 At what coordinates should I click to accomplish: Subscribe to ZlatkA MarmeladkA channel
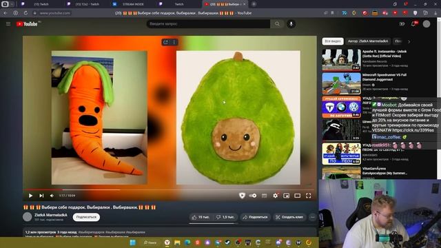[x=86, y=217]
